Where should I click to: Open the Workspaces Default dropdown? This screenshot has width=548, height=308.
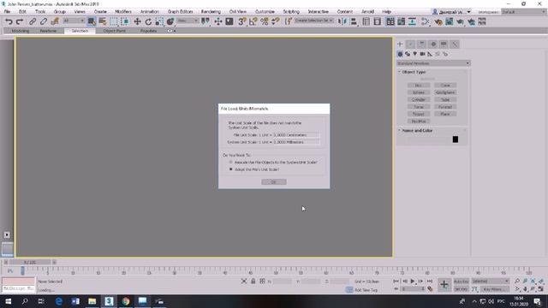[x=523, y=12]
